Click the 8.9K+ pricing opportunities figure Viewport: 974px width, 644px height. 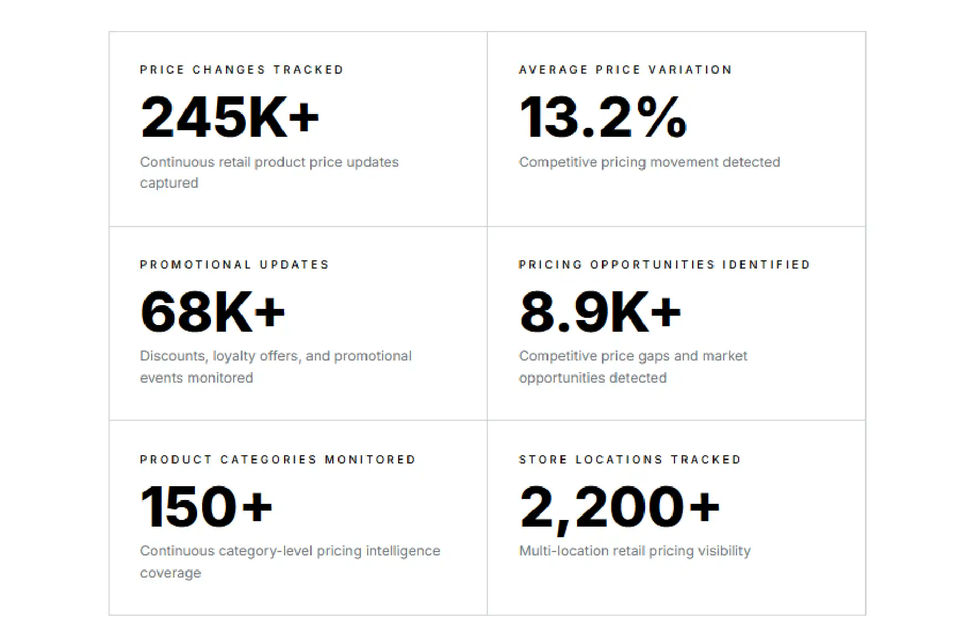[x=600, y=312]
